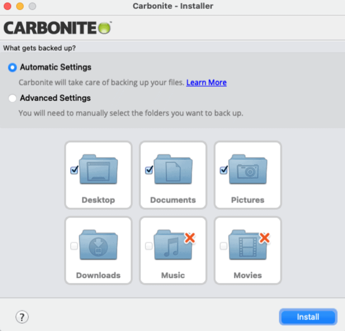Uncheck the Documents folder checkbox
345x331 pixels.
pos(149,170)
